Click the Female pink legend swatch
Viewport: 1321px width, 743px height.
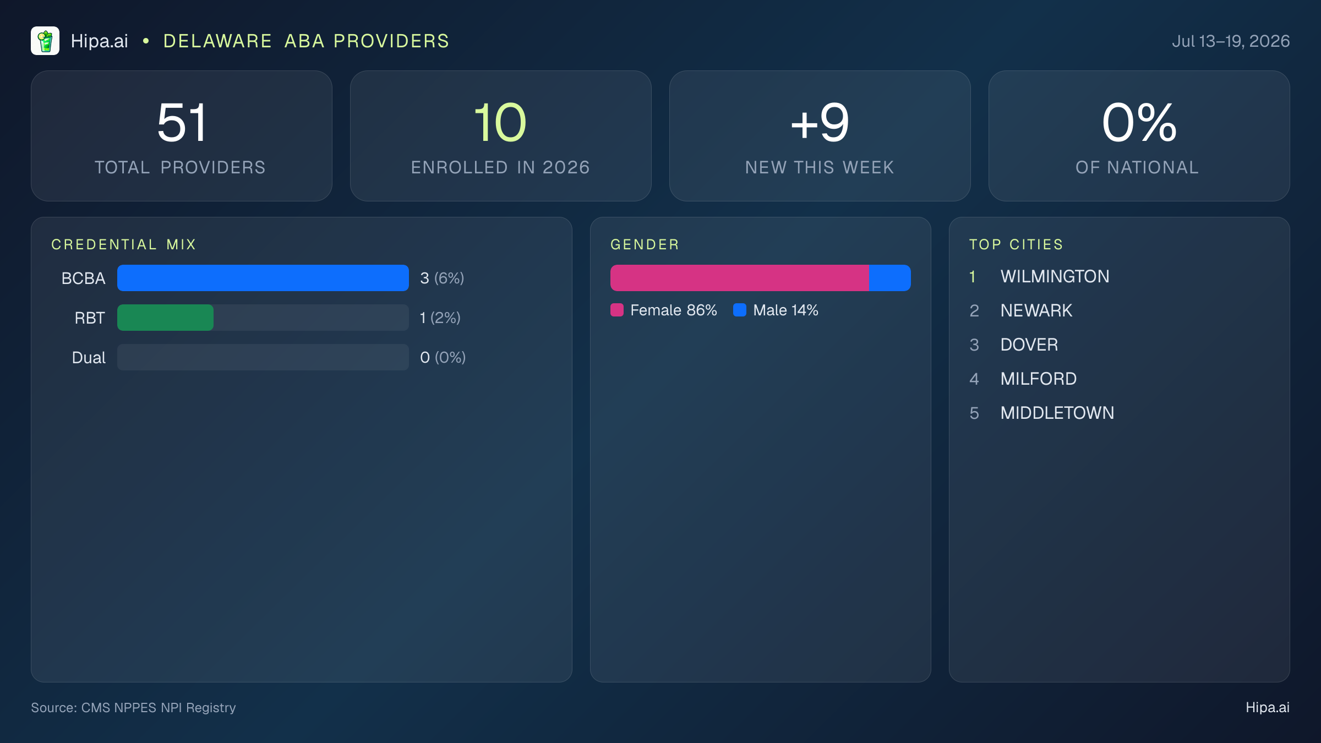click(617, 310)
